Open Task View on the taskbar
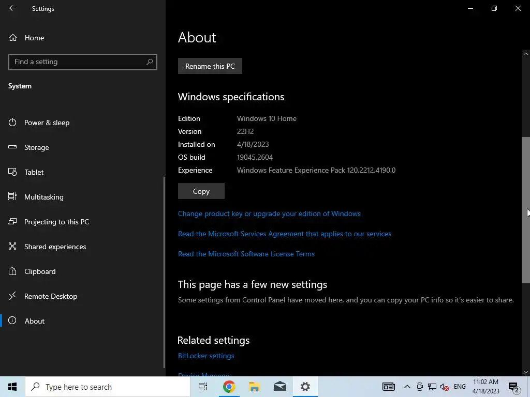 coord(203,387)
